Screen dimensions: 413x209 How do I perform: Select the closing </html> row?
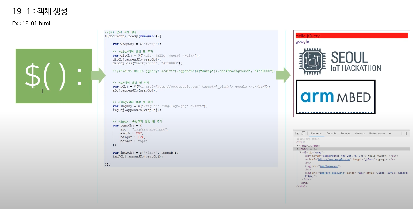pos(302,186)
